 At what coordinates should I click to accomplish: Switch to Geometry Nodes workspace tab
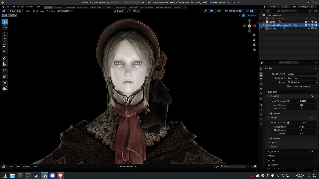[163, 7]
